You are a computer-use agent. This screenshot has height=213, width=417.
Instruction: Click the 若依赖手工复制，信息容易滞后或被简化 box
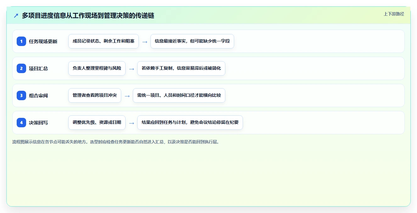[x=181, y=68]
